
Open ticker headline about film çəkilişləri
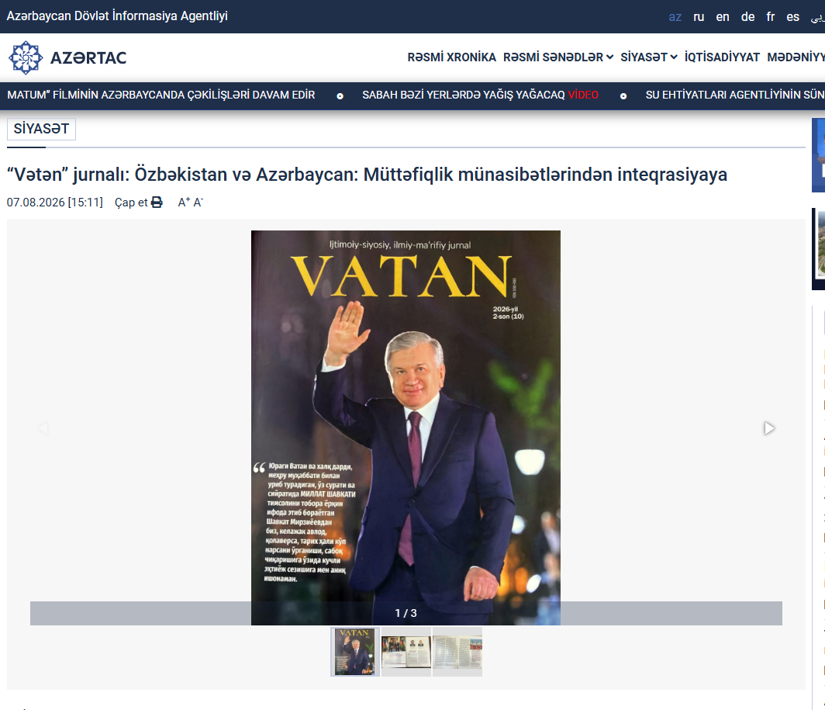[161, 95]
